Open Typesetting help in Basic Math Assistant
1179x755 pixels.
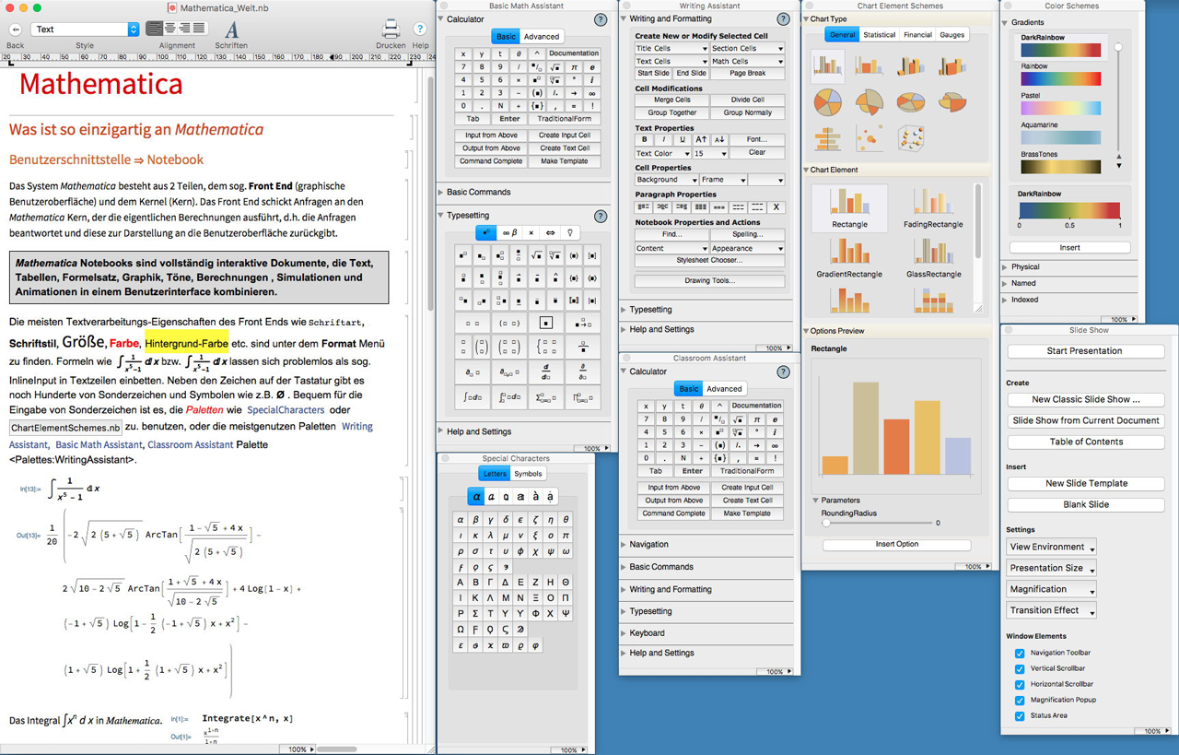[x=601, y=217]
